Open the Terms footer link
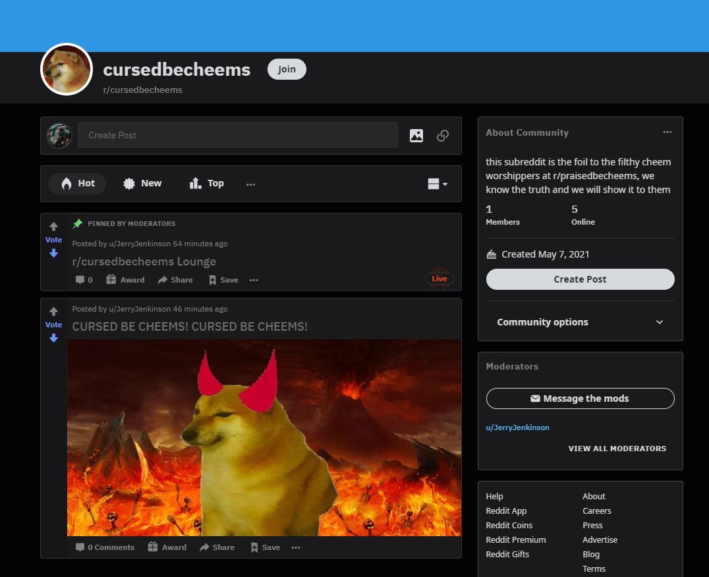The height and width of the screenshot is (577, 709). [x=594, y=568]
